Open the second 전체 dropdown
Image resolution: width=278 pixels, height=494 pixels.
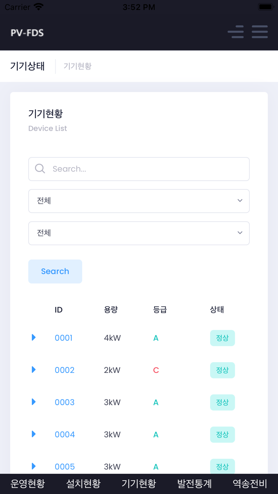pyautogui.click(x=139, y=233)
